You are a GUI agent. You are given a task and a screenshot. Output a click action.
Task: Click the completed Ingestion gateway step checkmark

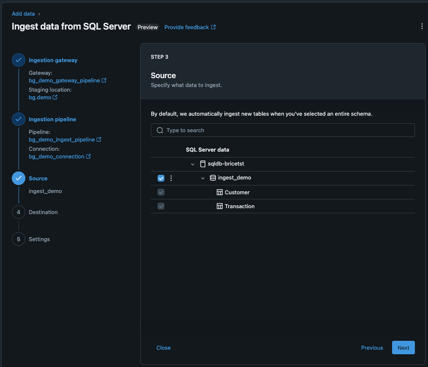[x=18, y=60]
